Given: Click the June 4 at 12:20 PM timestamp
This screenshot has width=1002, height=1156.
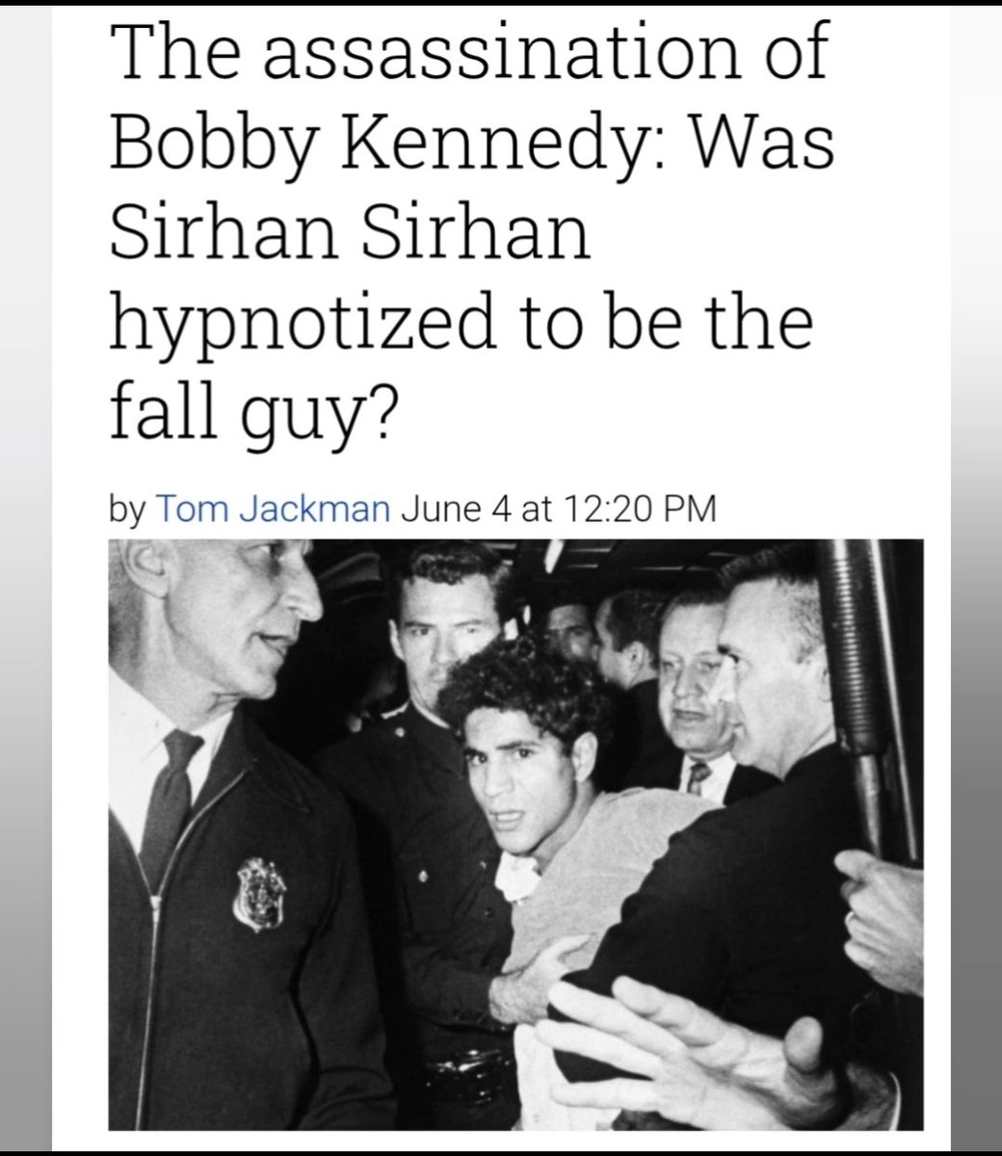Looking at the screenshot, I should coord(558,509).
